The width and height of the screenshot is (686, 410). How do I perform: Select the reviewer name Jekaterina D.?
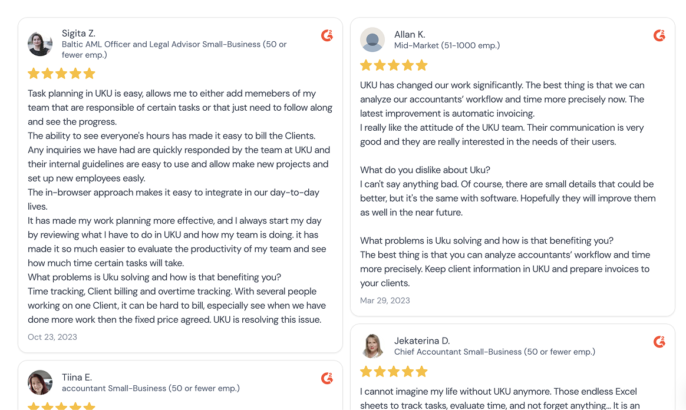tap(422, 341)
